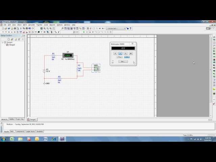The image size is (216, 162).
Task: Open the Simulate menu
Action: (31, 25)
